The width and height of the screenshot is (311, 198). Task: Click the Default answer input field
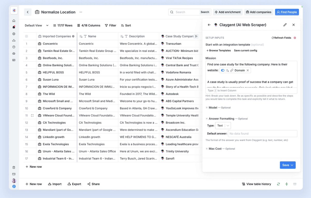point(262,134)
